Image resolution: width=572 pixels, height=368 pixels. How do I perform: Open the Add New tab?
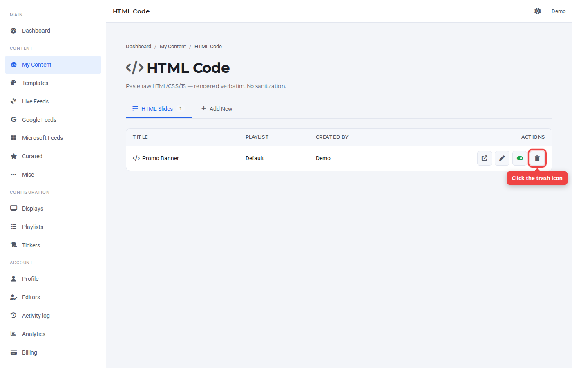217,109
